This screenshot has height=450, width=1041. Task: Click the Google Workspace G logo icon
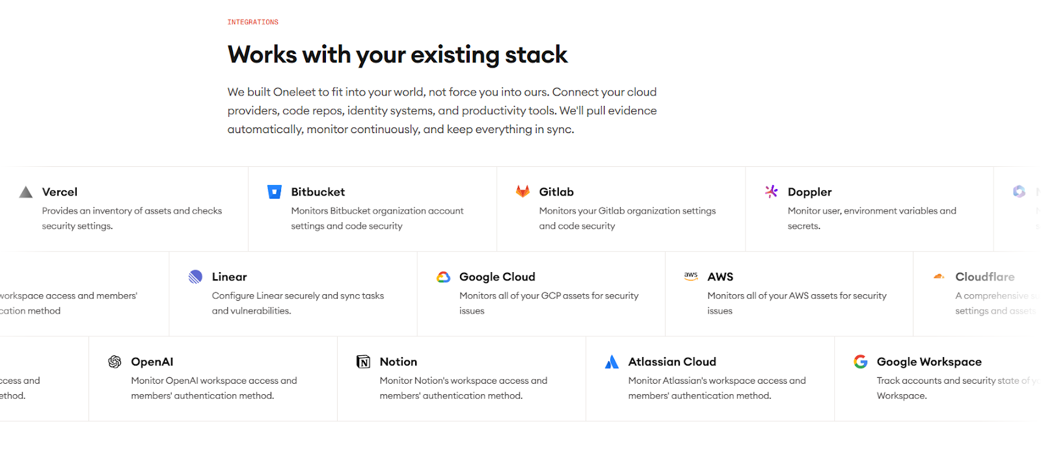coord(861,362)
